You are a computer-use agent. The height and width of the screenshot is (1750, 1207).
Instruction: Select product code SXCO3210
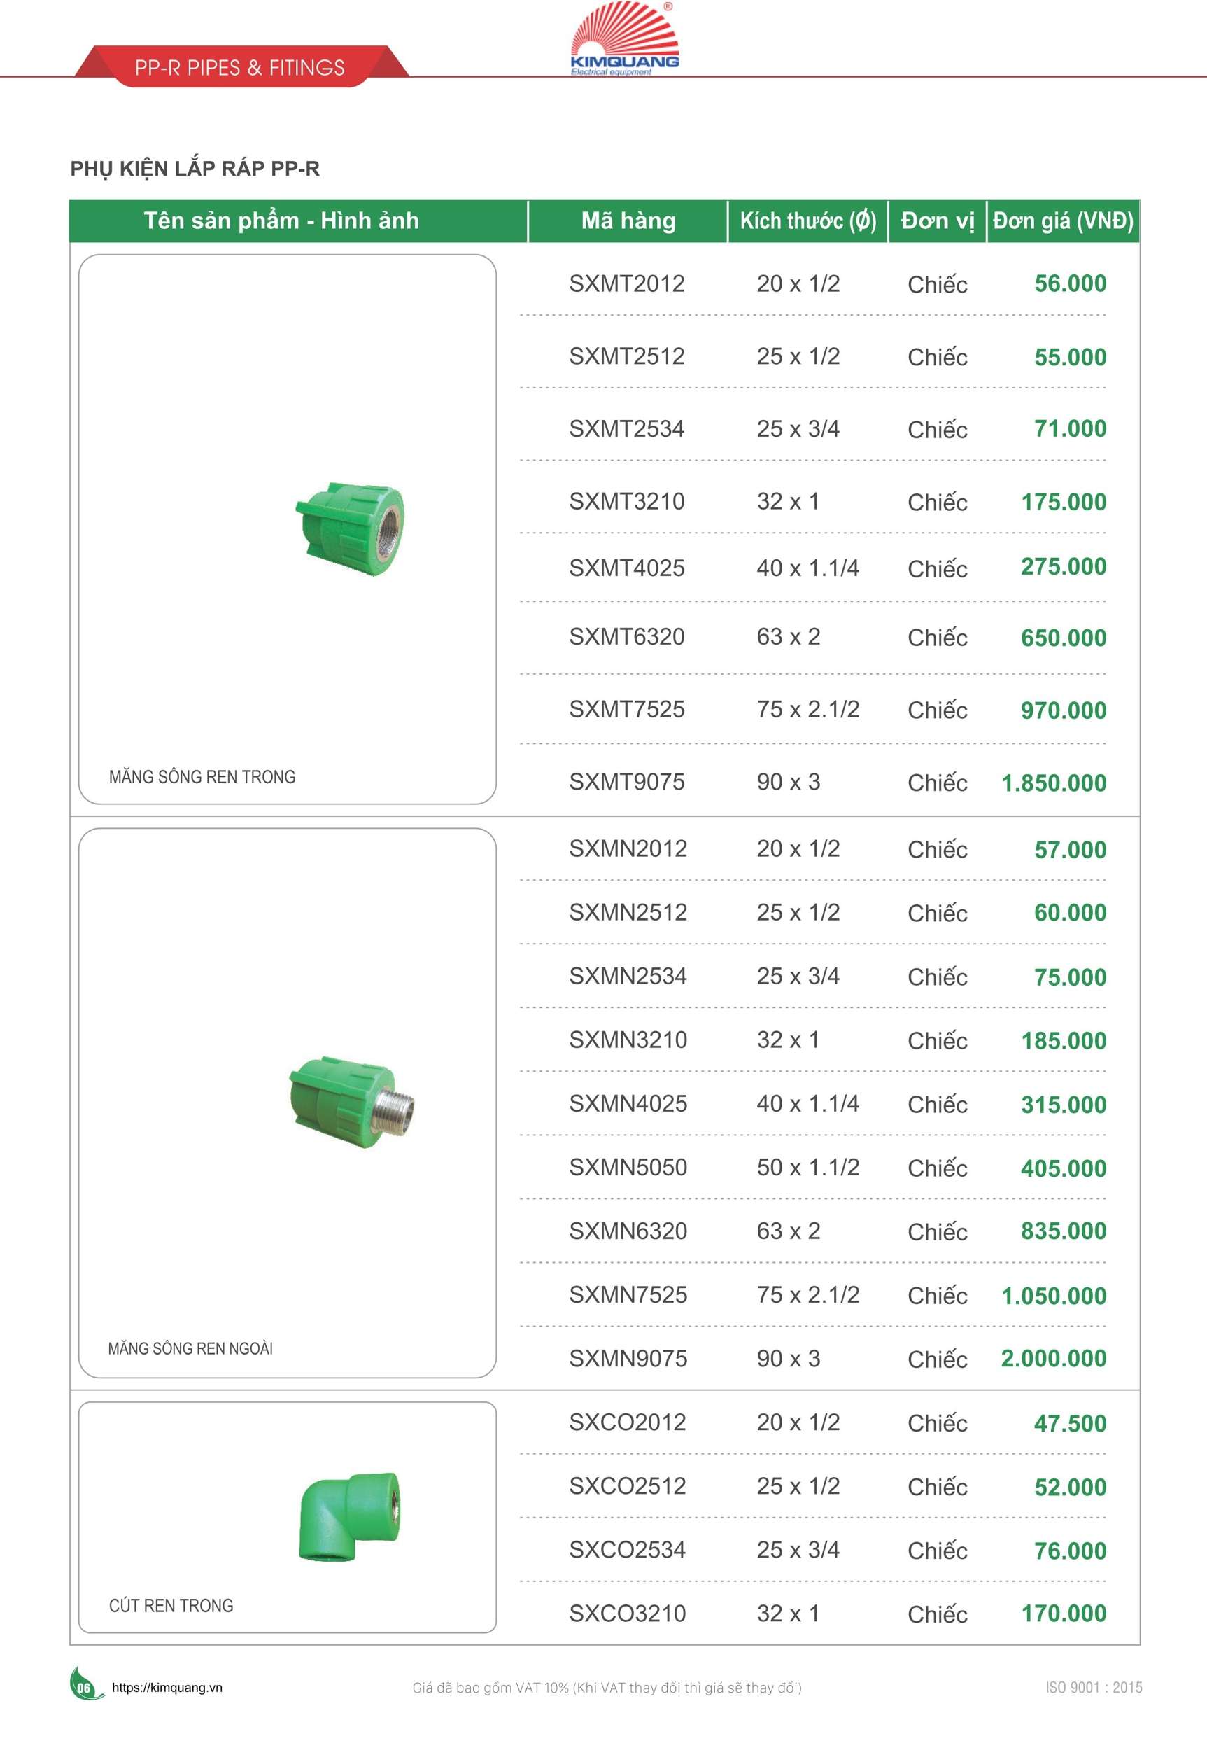[x=627, y=1613]
